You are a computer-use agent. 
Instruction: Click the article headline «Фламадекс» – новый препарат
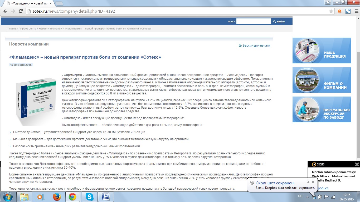(x=85, y=57)
